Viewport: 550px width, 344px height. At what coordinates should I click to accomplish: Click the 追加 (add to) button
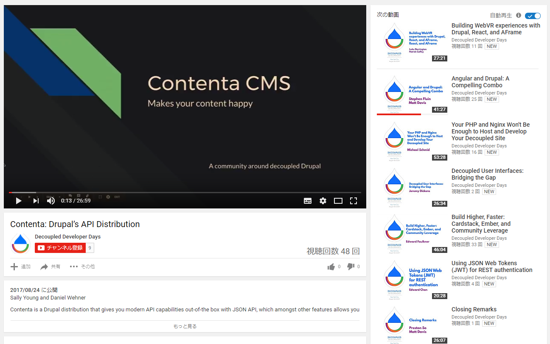20,266
